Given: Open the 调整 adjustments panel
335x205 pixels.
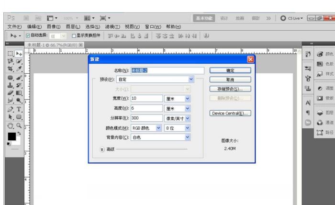Looking at the screenshot, I should (x=325, y=88).
